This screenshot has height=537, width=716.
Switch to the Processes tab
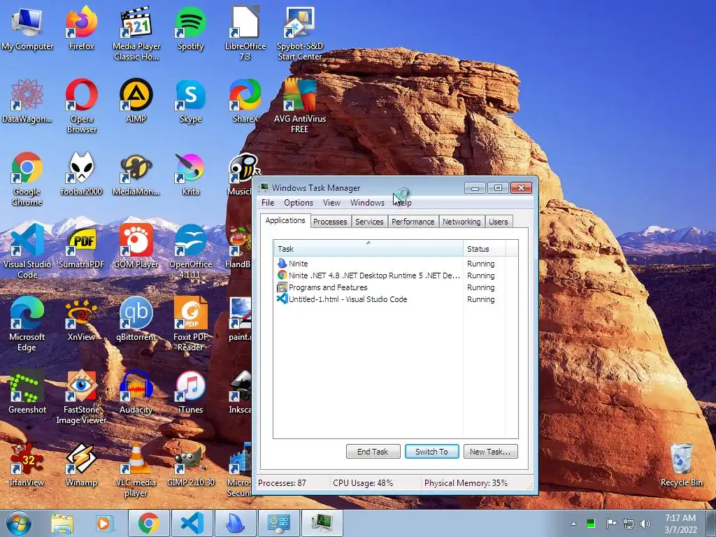330,222
